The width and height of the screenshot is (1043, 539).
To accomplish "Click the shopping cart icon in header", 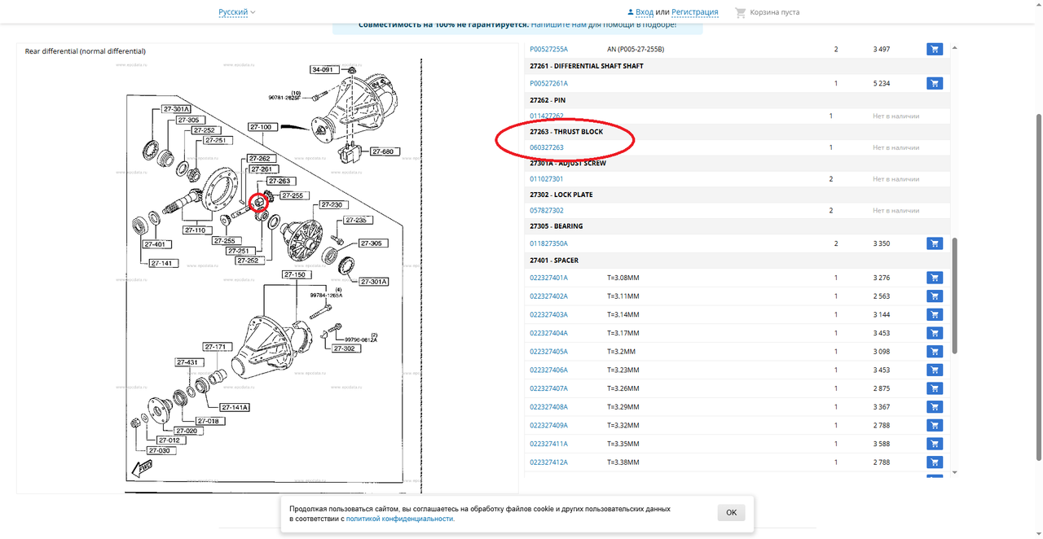I will click(740, 12).
